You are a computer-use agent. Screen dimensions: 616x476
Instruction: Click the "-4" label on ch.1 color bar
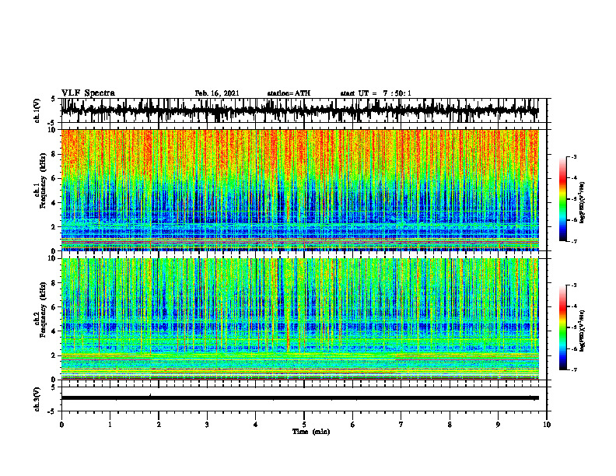pos(573,178)
